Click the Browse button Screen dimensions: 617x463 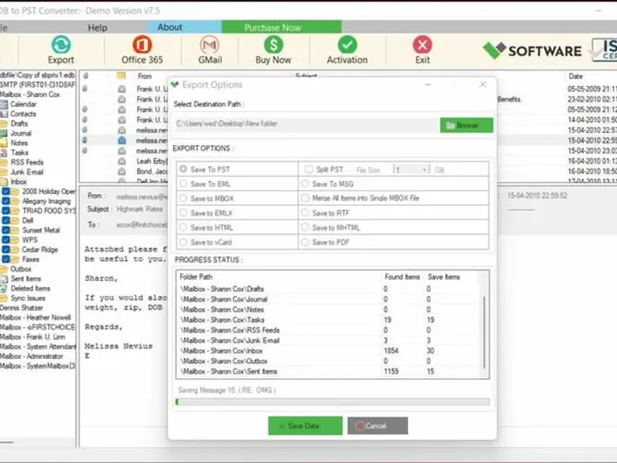(x=467, y=126)
